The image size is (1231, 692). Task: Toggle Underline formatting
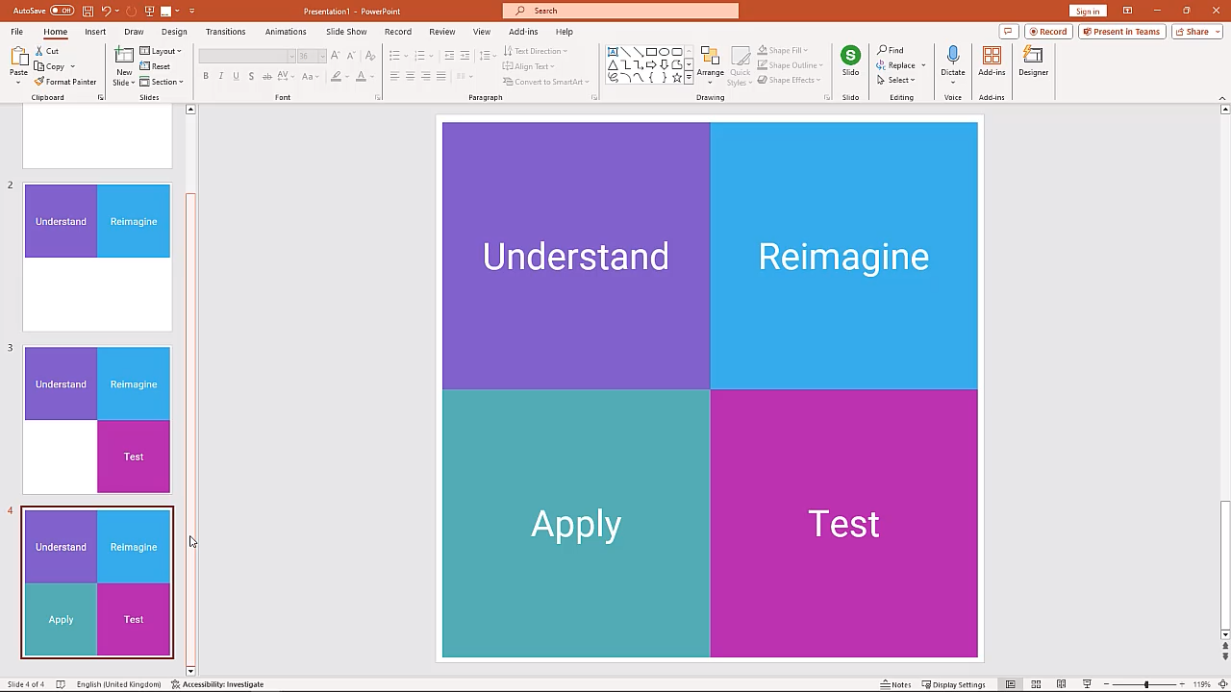pyautogui.click(x=236, y=76)
